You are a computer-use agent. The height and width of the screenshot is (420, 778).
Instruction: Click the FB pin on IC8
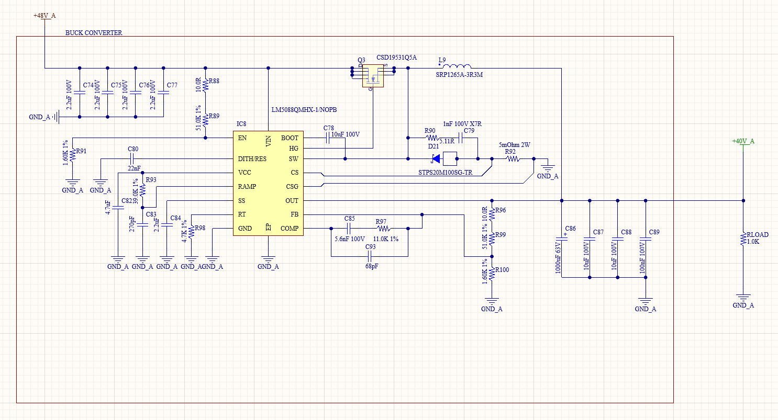pyautogui.click(x=294, y=214)
